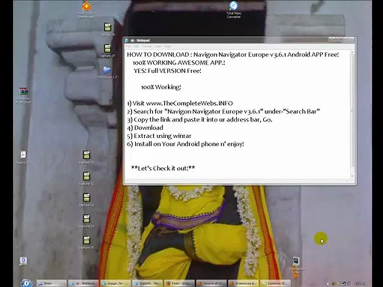
Task: Click Notepad scrollbar up arrow
Action: pos(352,53)
